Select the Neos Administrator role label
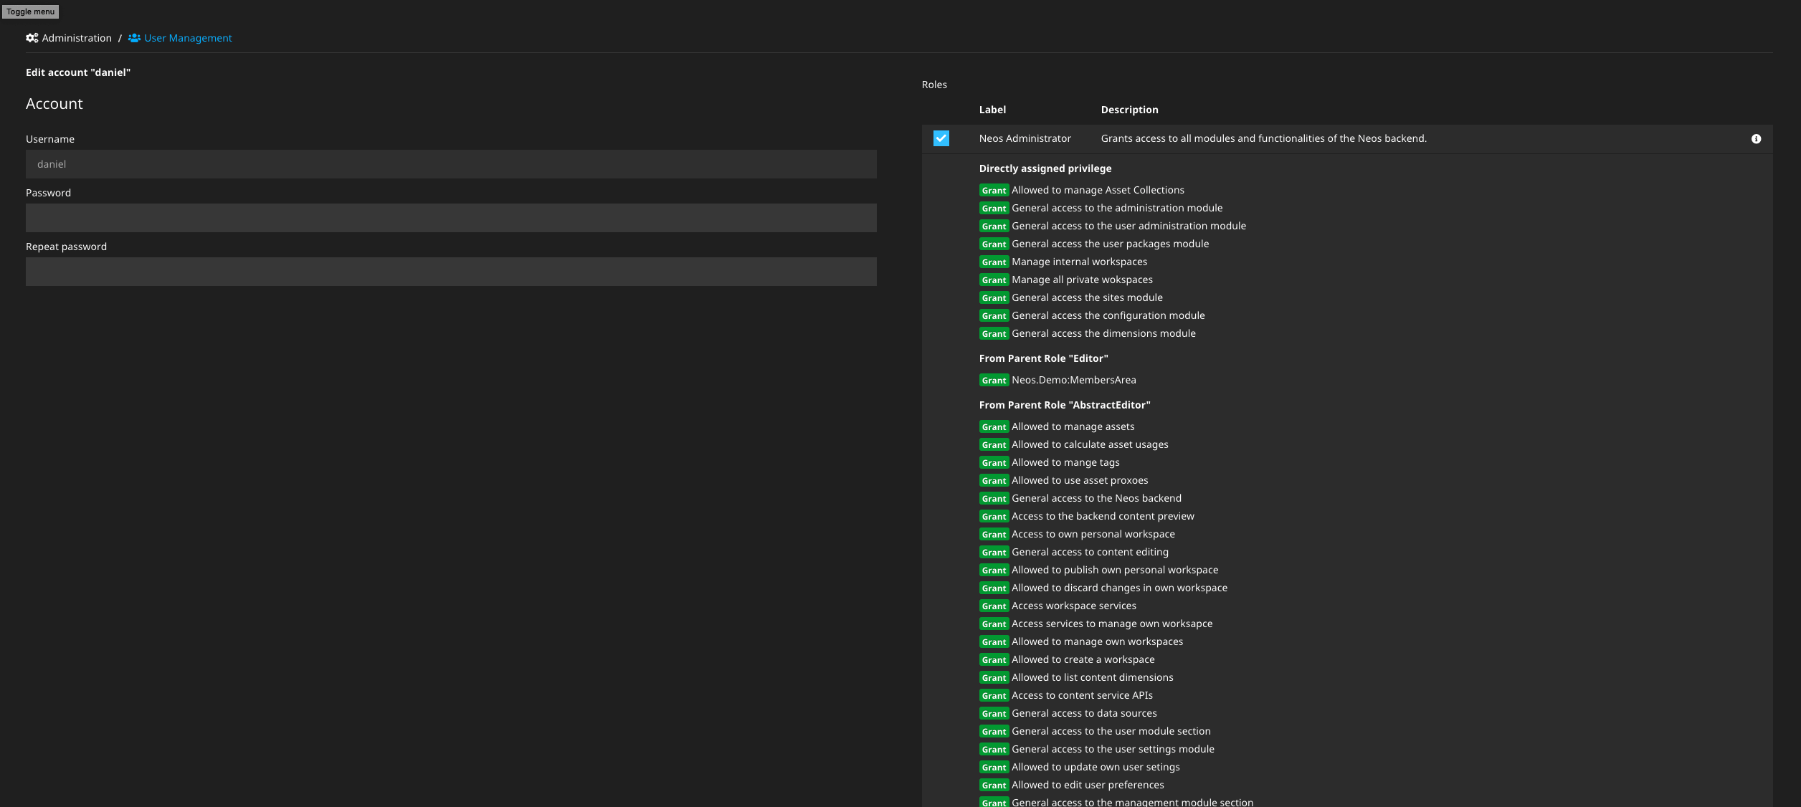Viewport: 1801px width, 807px height. click(1025, 138)
